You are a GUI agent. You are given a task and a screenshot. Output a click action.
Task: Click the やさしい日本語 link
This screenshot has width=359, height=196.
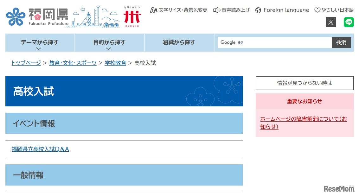(x=334, y=10)
